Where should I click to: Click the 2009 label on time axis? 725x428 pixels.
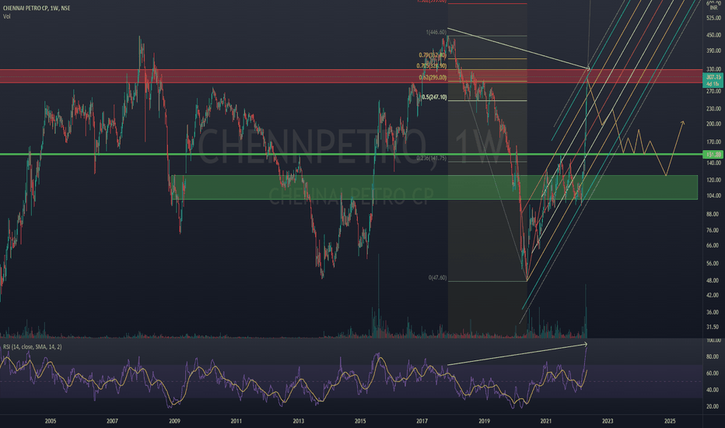[174, 421]
